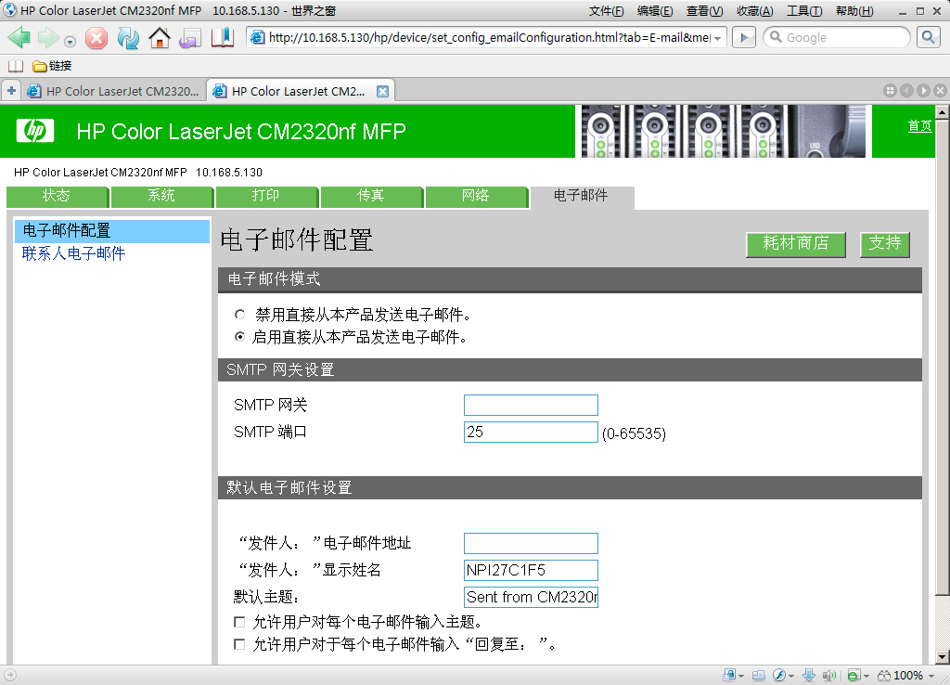
Task: Open a new tab with plus icon
Action: [11, 91]
